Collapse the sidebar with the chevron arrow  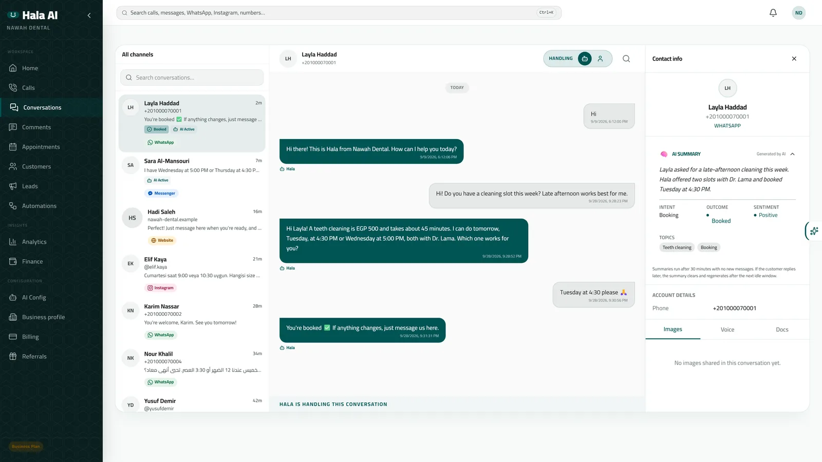click(x=89, y=15)
